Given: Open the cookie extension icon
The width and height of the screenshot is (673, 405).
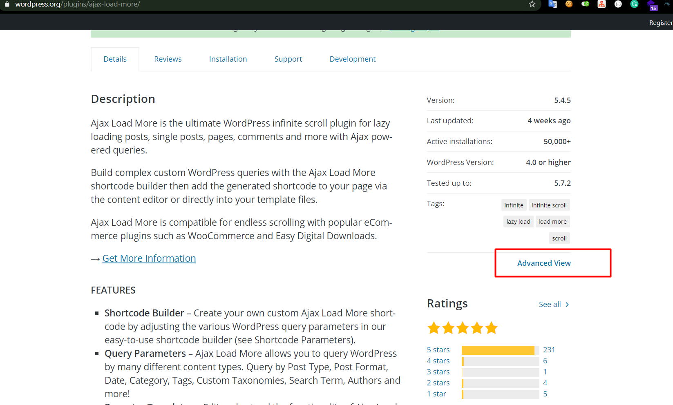Looking at the screenshot, I should click(569, 4).
